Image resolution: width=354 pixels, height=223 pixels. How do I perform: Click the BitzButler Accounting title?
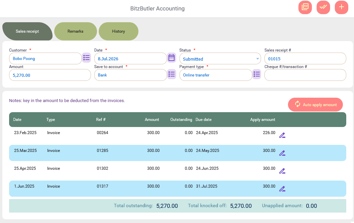coord(157,8)
